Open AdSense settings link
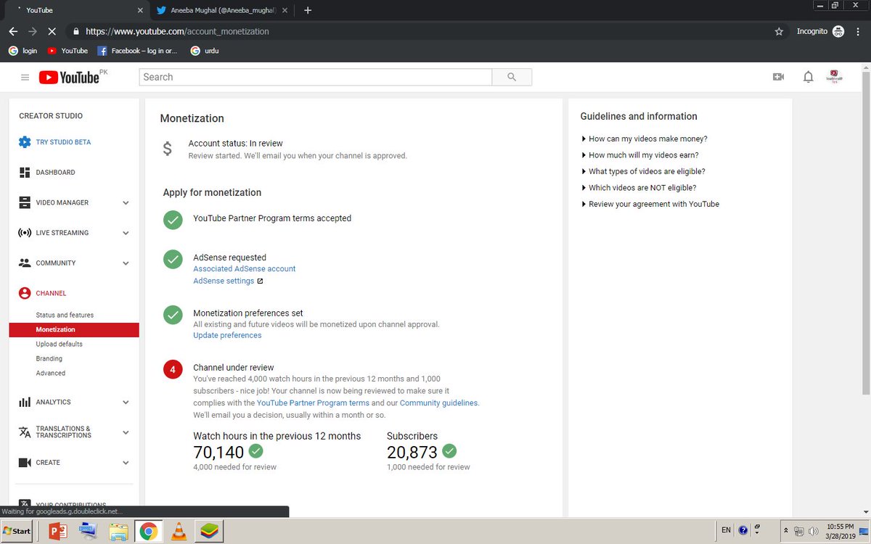This screenshot has height=544, width=871. coord(224,281)
